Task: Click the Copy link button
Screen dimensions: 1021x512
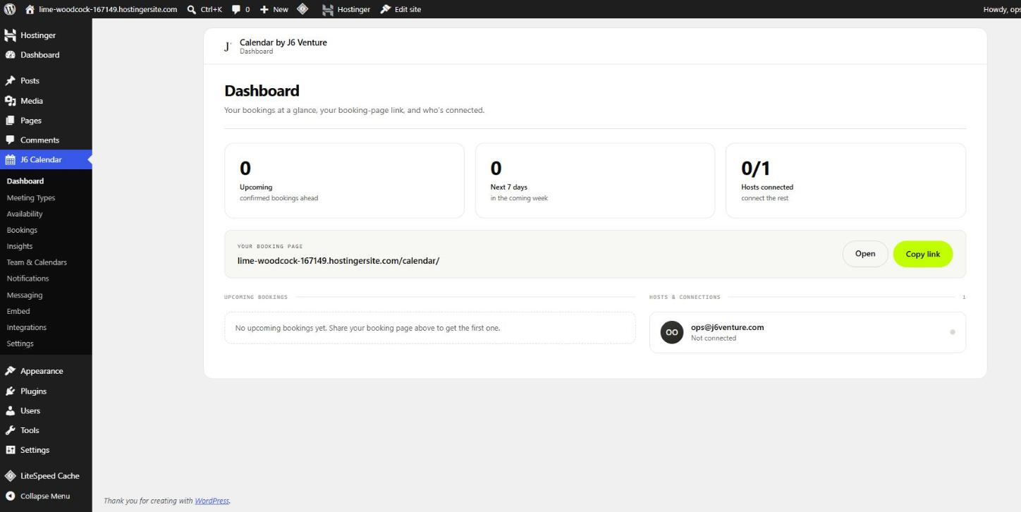Action: [923, 254]
